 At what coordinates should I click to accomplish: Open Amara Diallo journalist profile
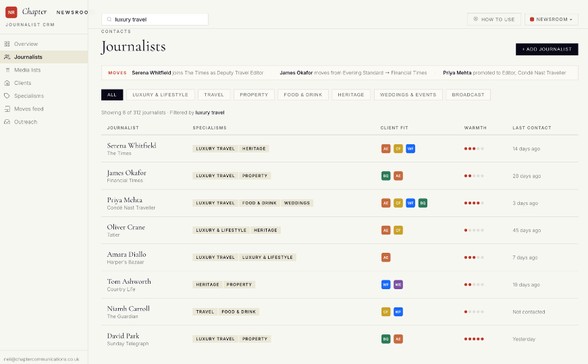click(x=126, y=254)
